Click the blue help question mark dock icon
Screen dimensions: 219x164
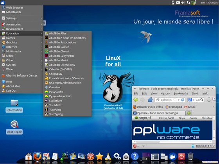pyautogui.click(x=135, y=156)
